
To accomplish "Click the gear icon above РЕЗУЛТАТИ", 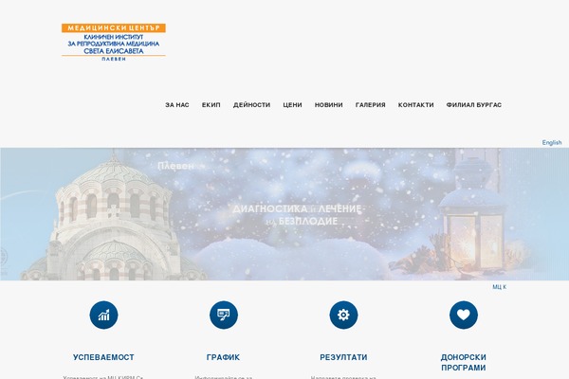I will tap(343, 315).
